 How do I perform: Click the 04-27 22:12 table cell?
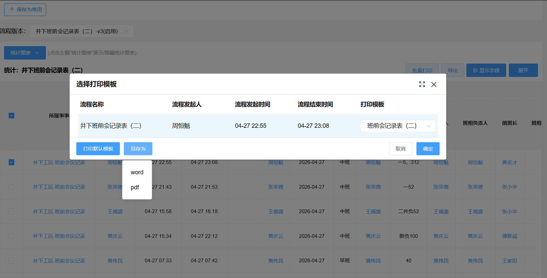pos(204,236)
